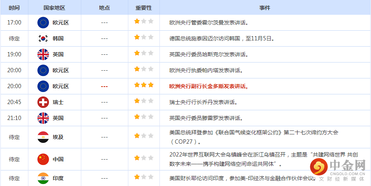This screenshot has height=186, width=371.
Task: Click the importance stars in the 中国 row
Action: 144,158
